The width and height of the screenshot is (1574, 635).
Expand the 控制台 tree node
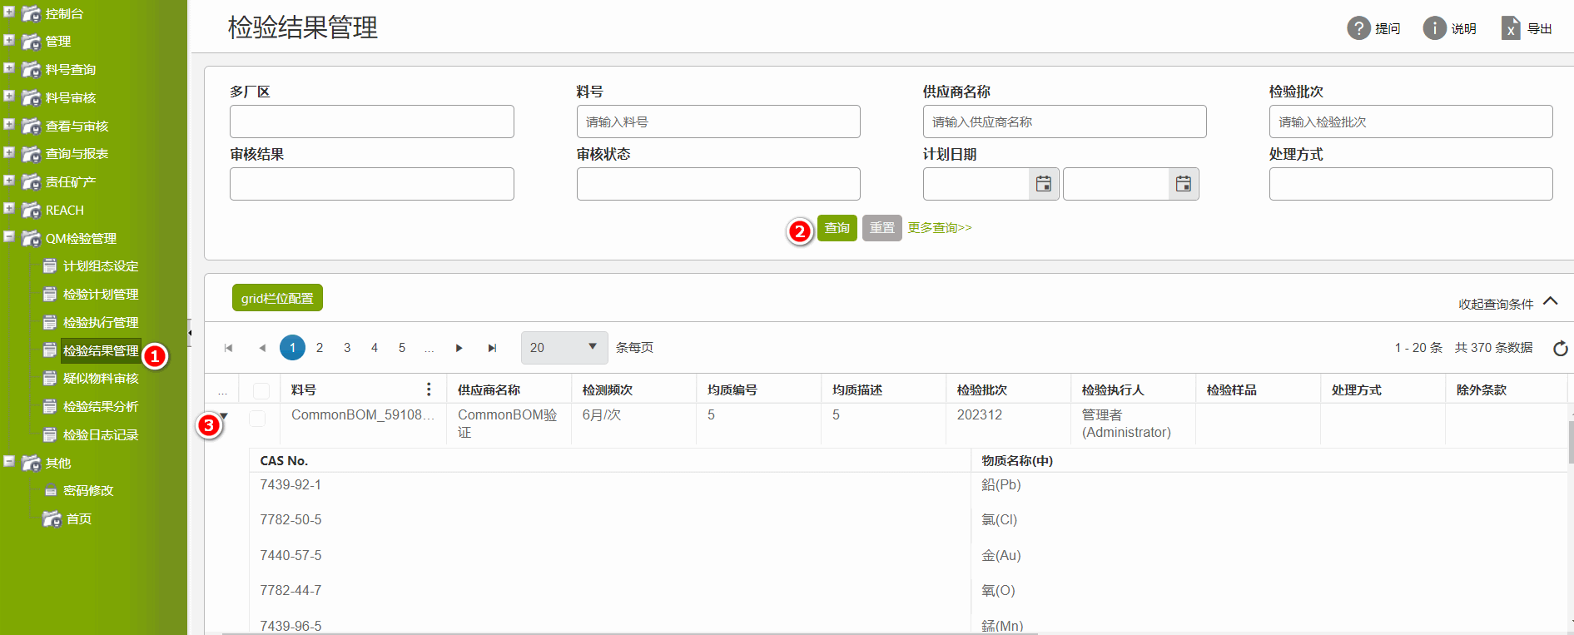tap(9, 12)
